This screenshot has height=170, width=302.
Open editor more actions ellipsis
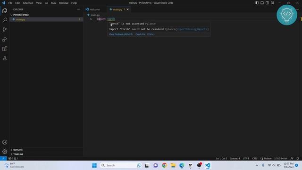(298, 9)
